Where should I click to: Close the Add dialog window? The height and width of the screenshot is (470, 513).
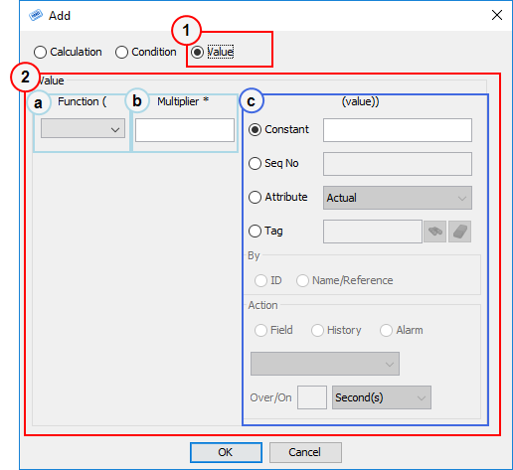point(497,15)
